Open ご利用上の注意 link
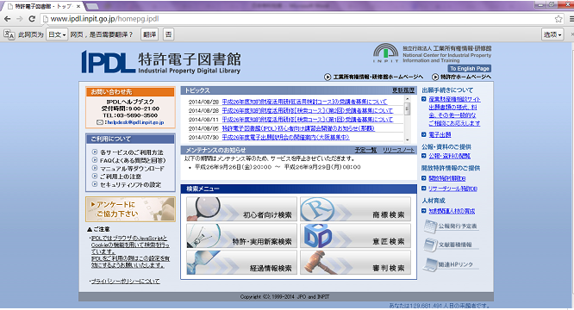Viewport: 574px width, 310px height. pos(121,177)
